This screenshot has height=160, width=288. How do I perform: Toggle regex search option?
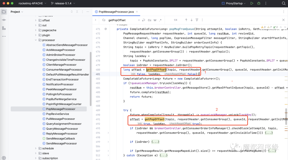coord(160,20)
